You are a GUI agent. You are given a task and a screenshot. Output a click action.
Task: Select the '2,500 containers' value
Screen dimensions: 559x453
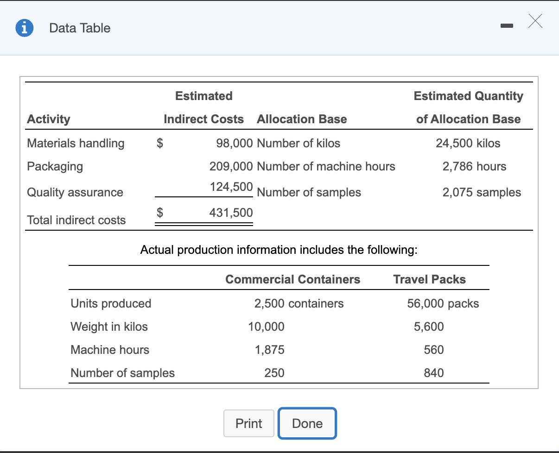point(299,303)
